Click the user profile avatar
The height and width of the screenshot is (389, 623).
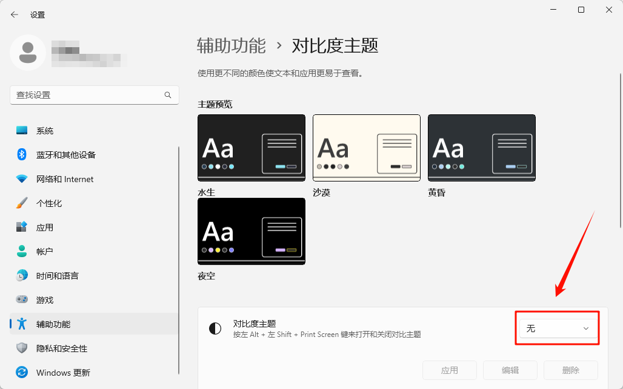[x=28, y=53]
